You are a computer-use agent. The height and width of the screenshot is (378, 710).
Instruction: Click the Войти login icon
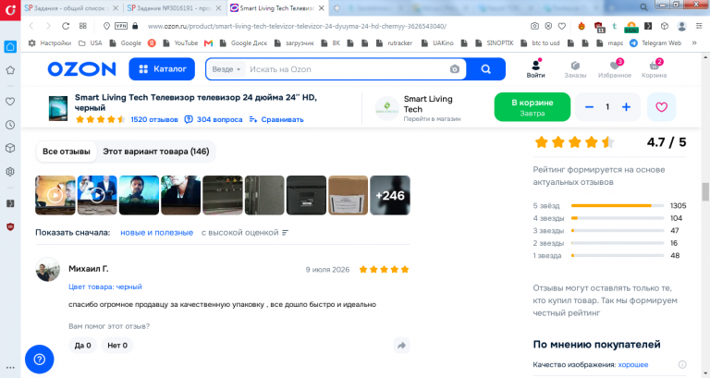[535, 68]
